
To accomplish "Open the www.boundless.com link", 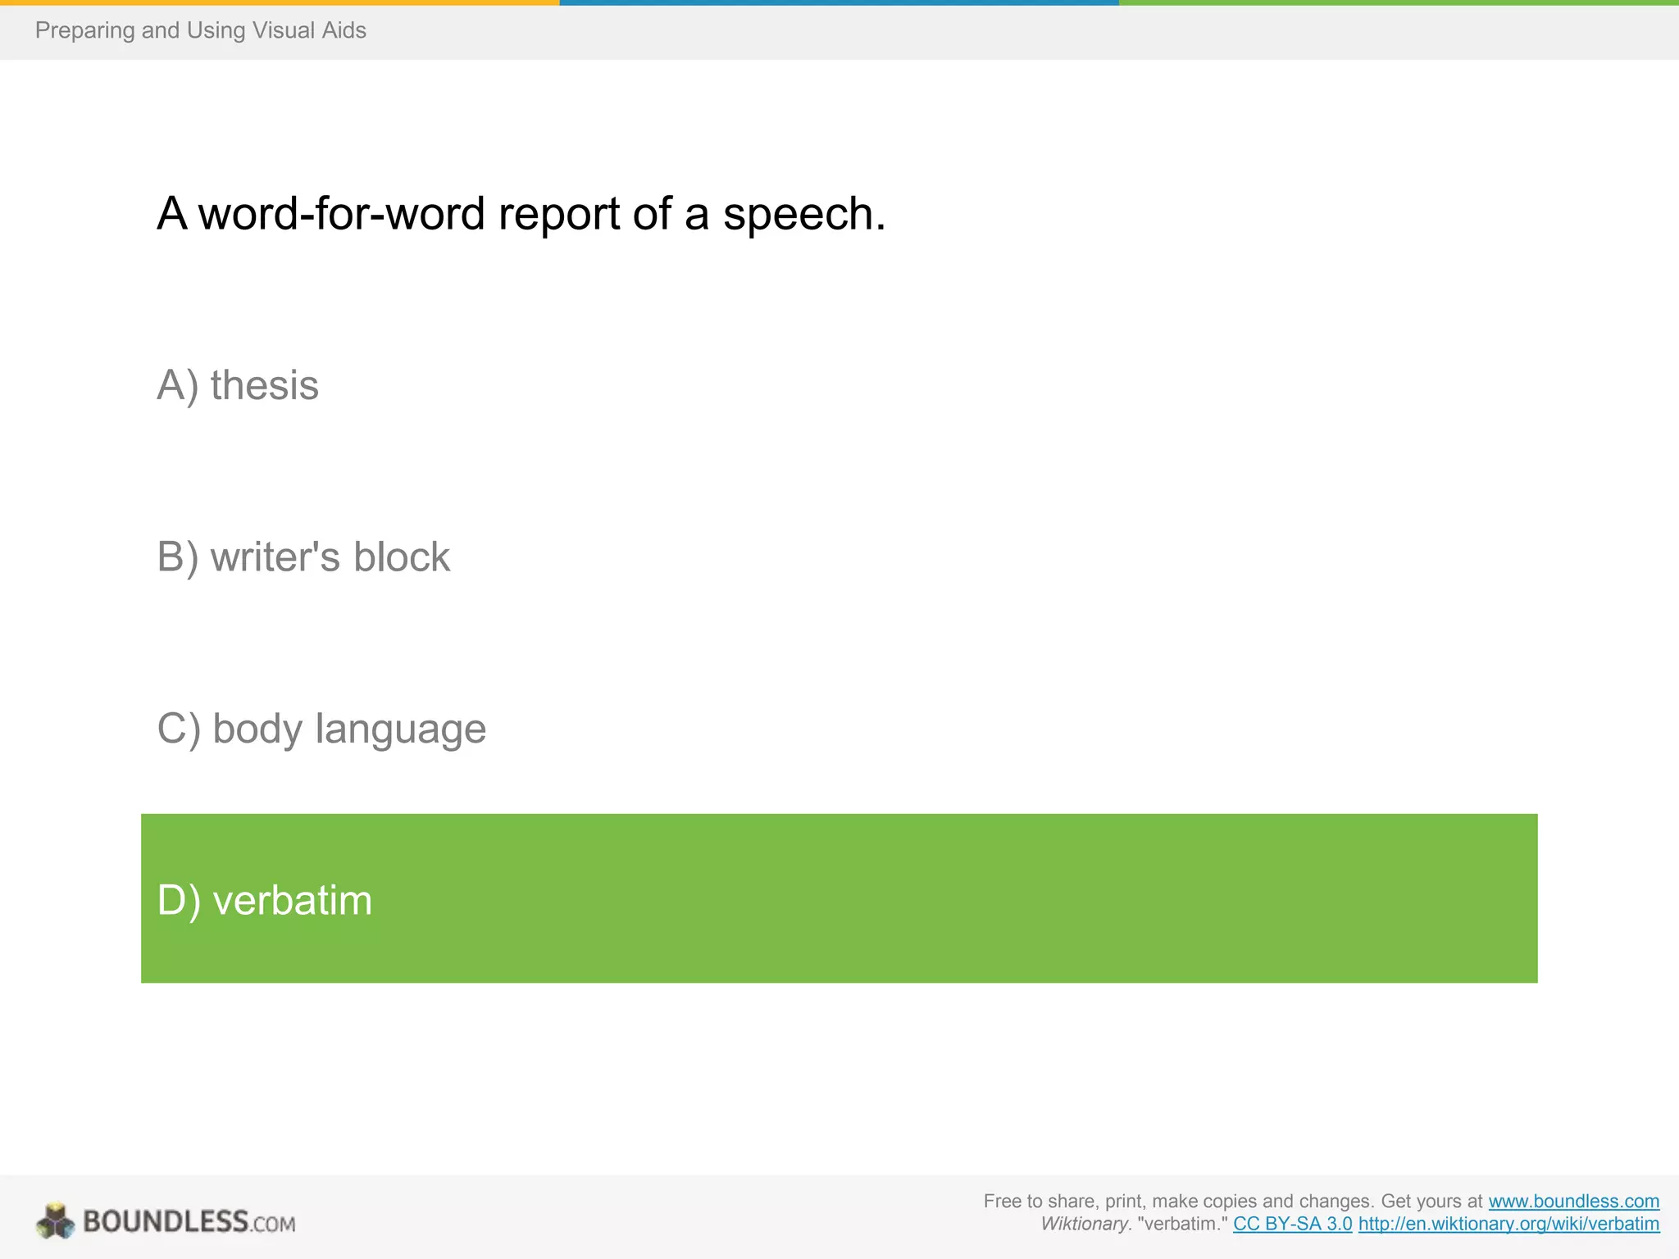I will pos(1573,1201).
